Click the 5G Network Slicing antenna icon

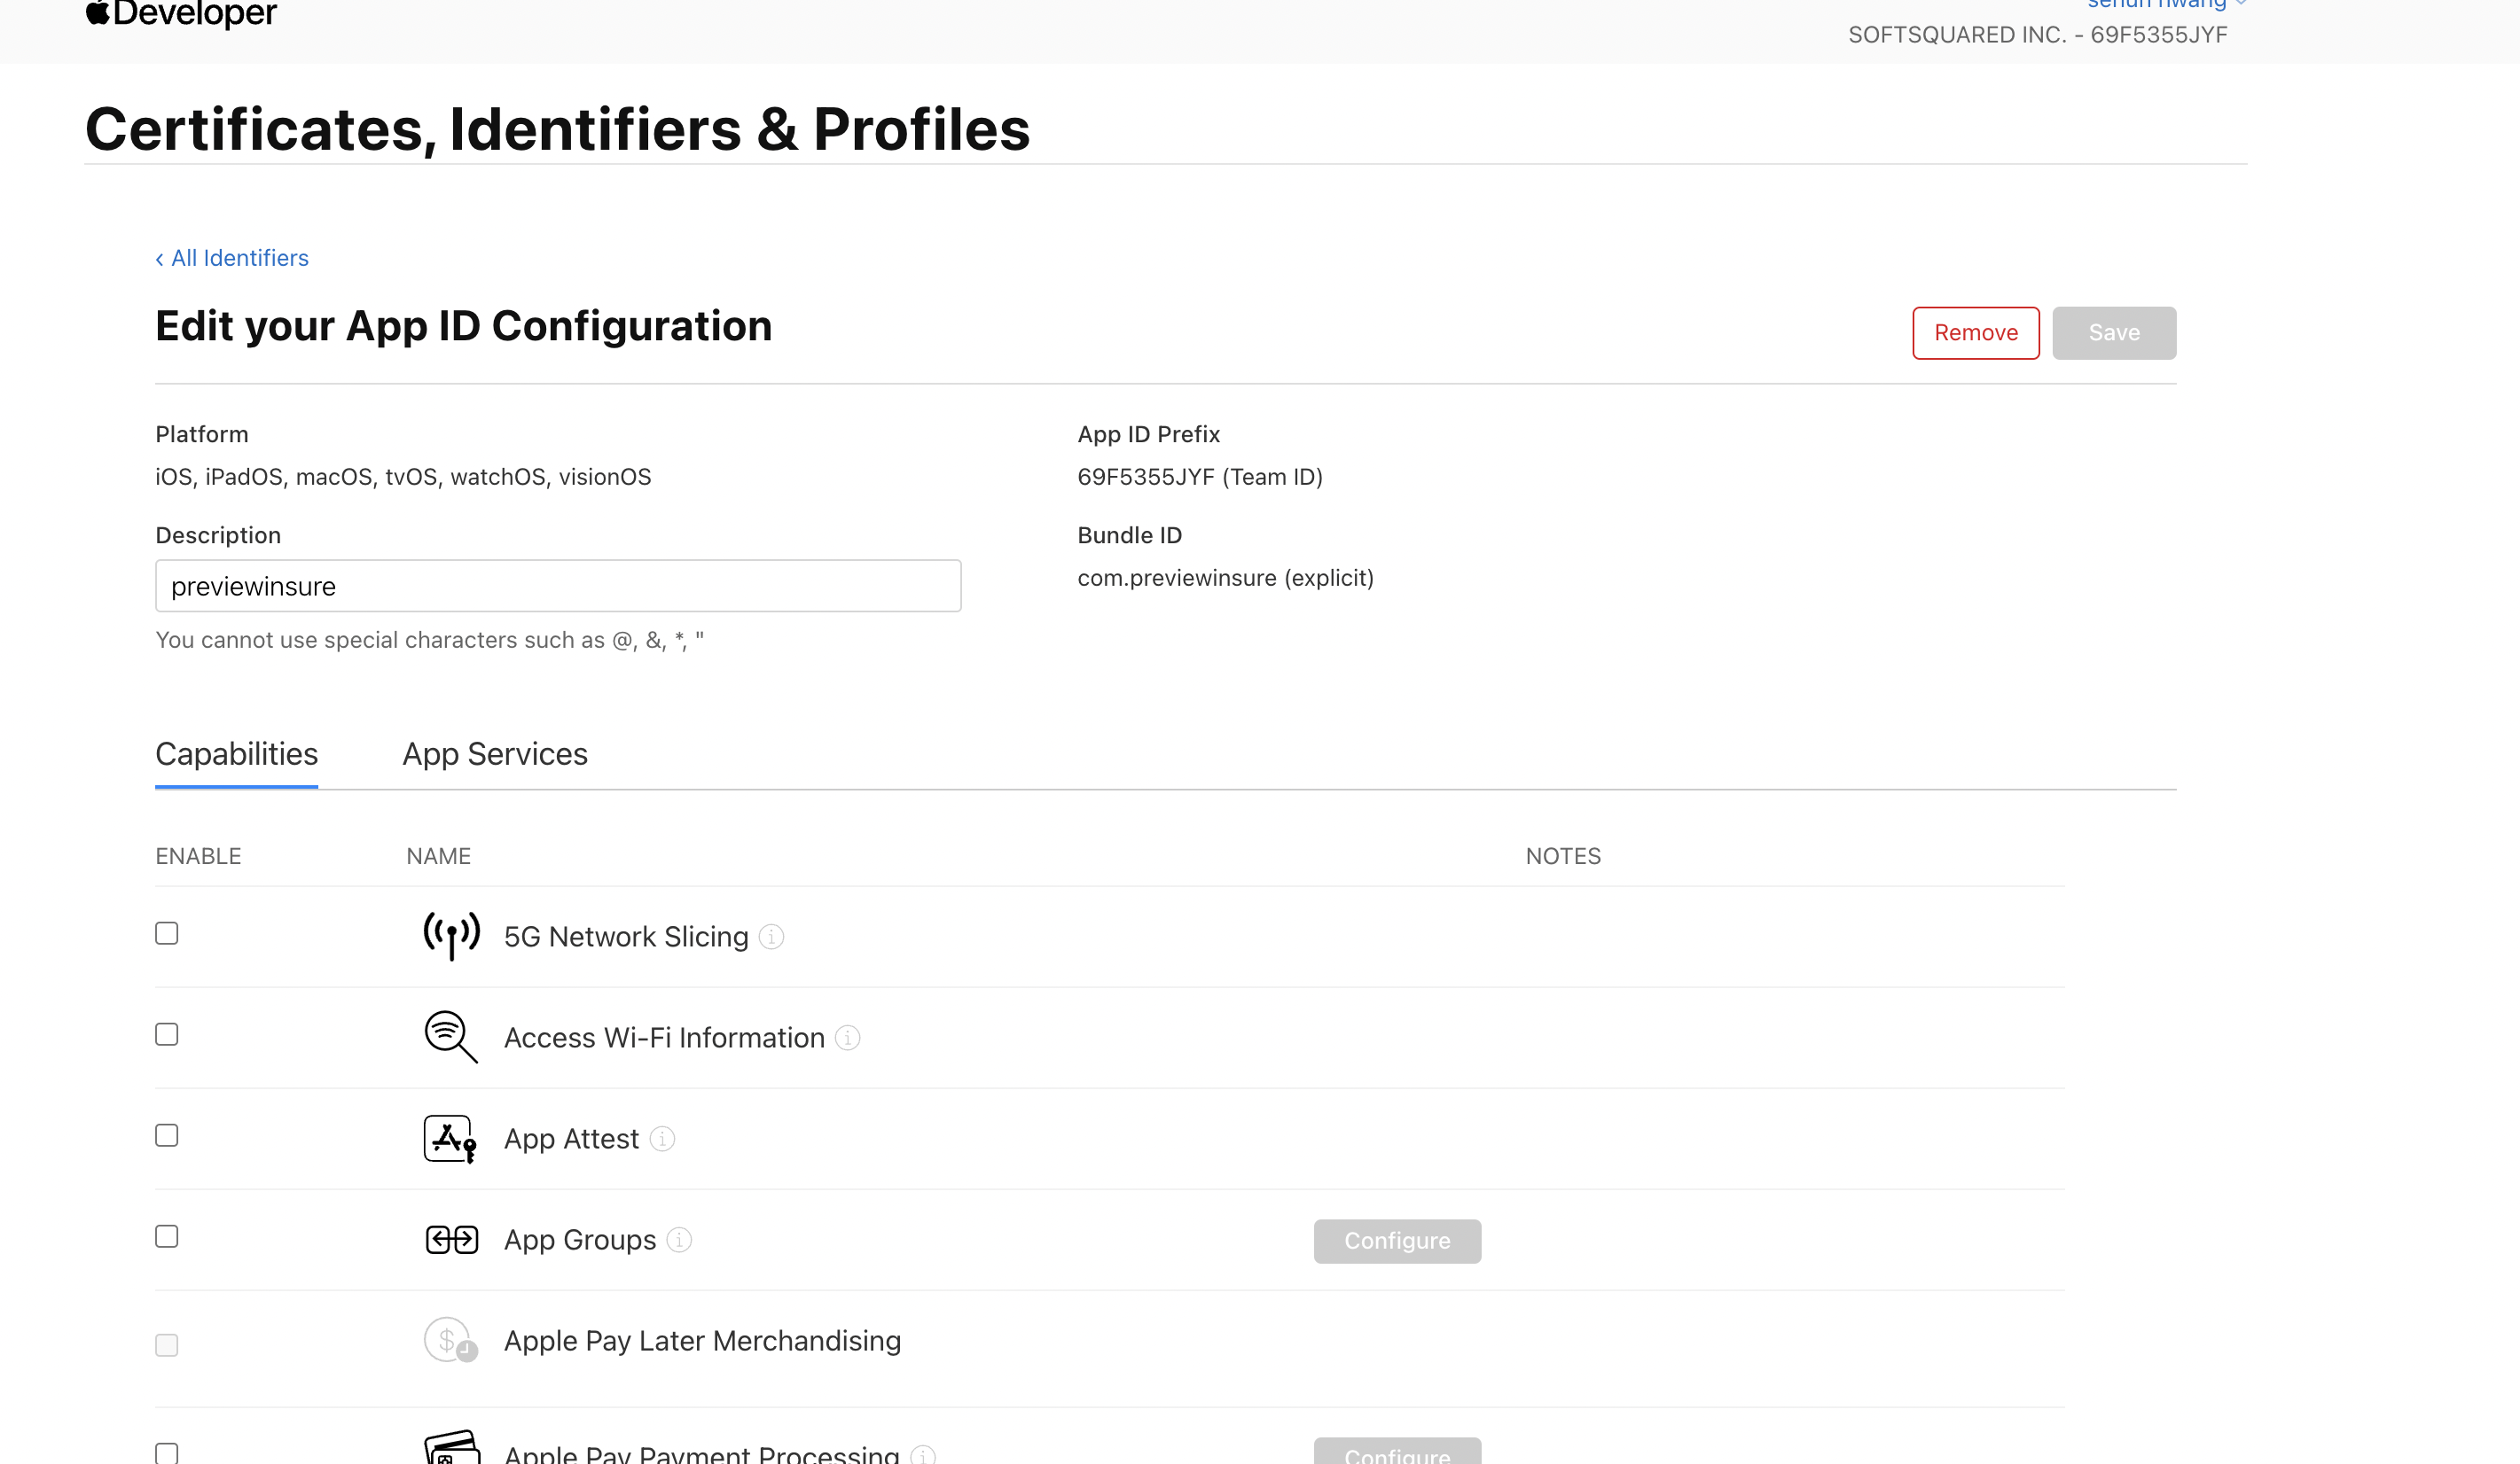450,937
